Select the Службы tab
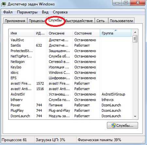Screen dimensions: 147x145 tap(55, 20)
